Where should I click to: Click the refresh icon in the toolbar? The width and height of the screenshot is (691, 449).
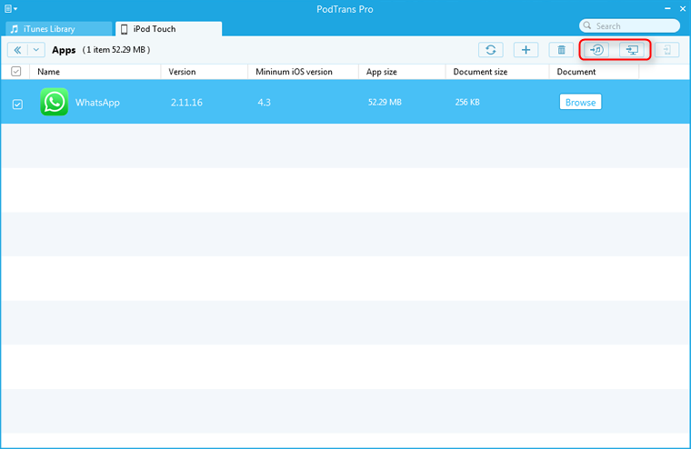(491, 50)
